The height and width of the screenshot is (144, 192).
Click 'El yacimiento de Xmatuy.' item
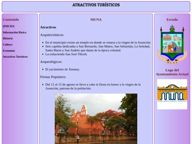pos(63,69)
